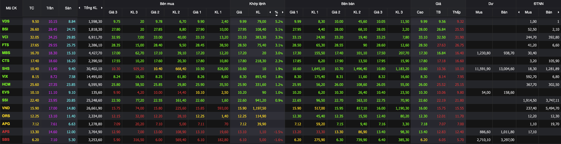
Task: Open stock symbol APG
Action: point(6,124)
